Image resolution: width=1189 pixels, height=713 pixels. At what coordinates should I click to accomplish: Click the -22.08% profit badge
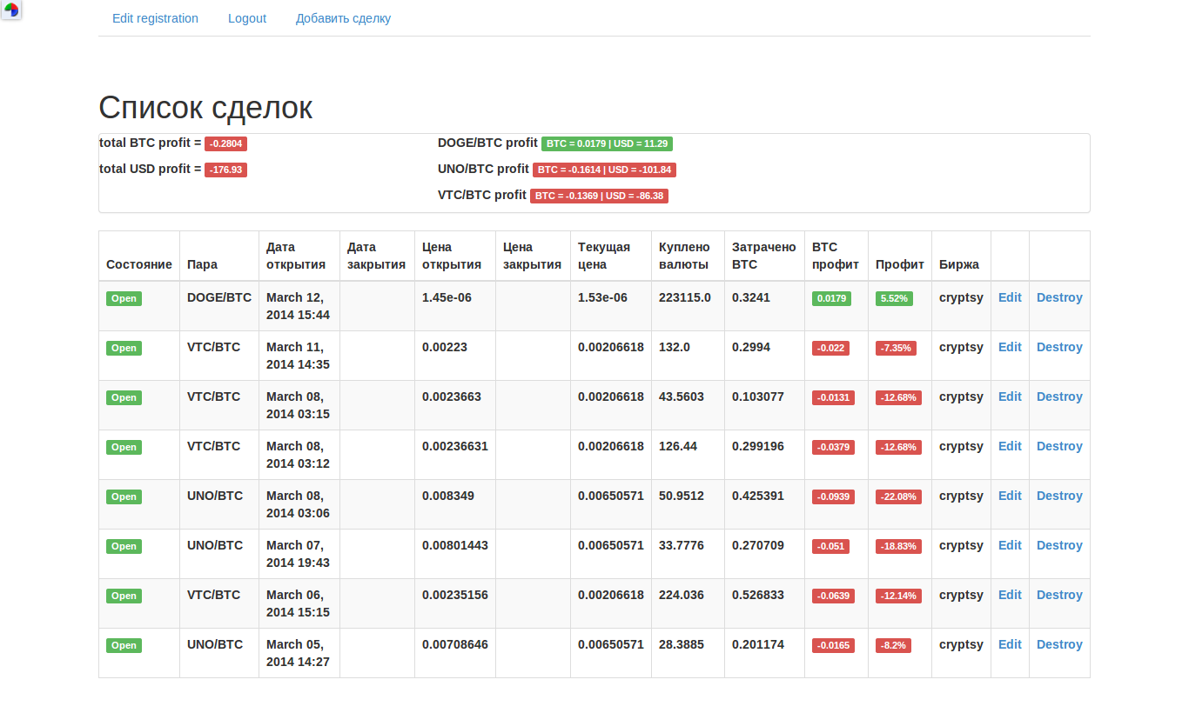click(898, 496)
